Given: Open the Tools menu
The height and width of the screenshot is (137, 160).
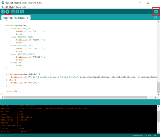Looking at the screenshot, I should coord(18,7).
